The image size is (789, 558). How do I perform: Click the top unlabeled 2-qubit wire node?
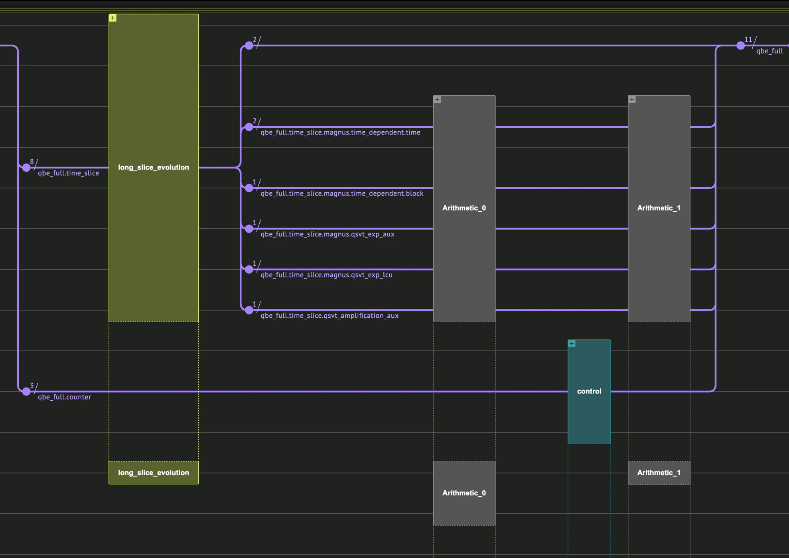coord(249,46)
